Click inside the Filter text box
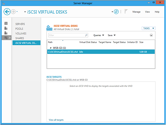166x125 pixels. click(x=66, y=35)
